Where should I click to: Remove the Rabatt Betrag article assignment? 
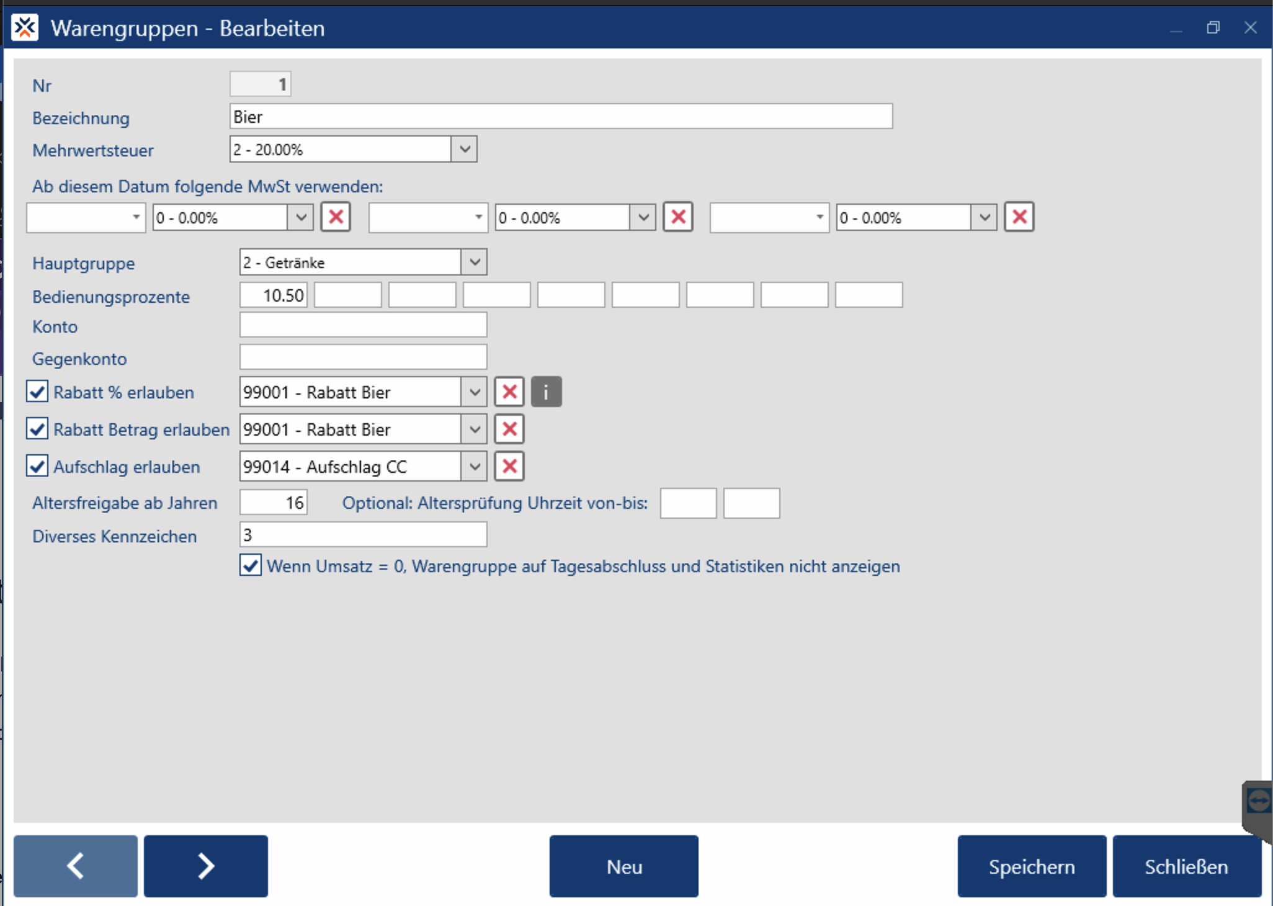pos(509,429)
